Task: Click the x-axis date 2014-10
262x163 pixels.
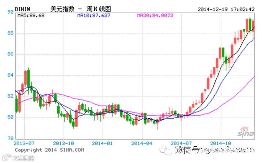Action: pyautogui.click(x=220, y=143)
